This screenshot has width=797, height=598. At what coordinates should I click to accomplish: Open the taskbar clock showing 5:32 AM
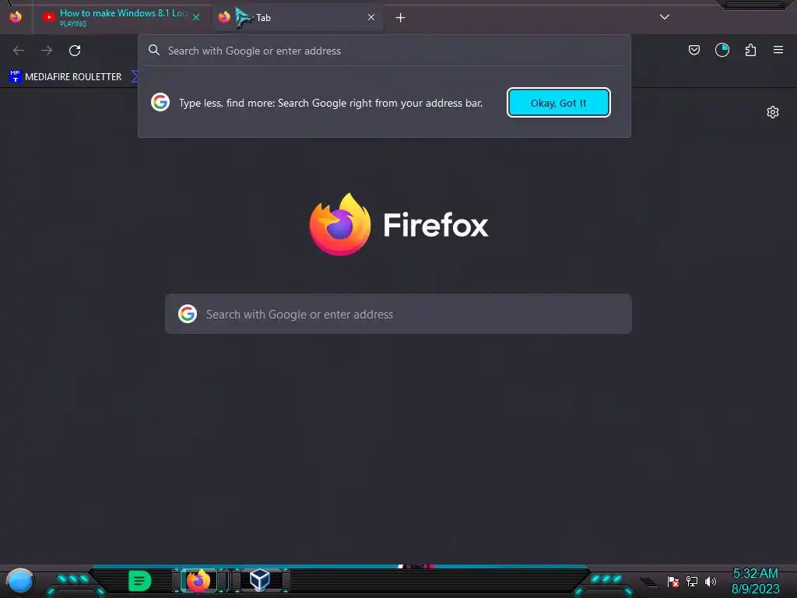(x=755, y=581)
